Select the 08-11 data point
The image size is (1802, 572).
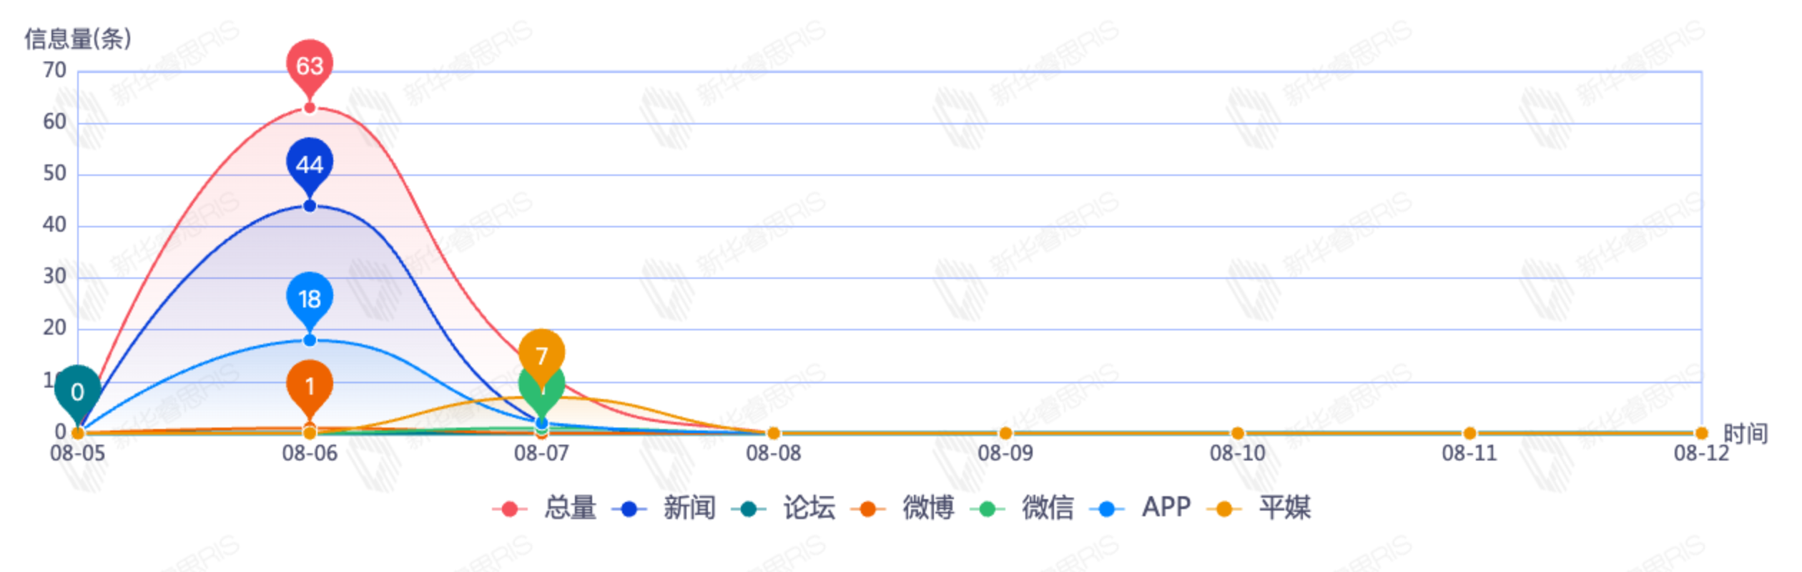[1469, 433]
